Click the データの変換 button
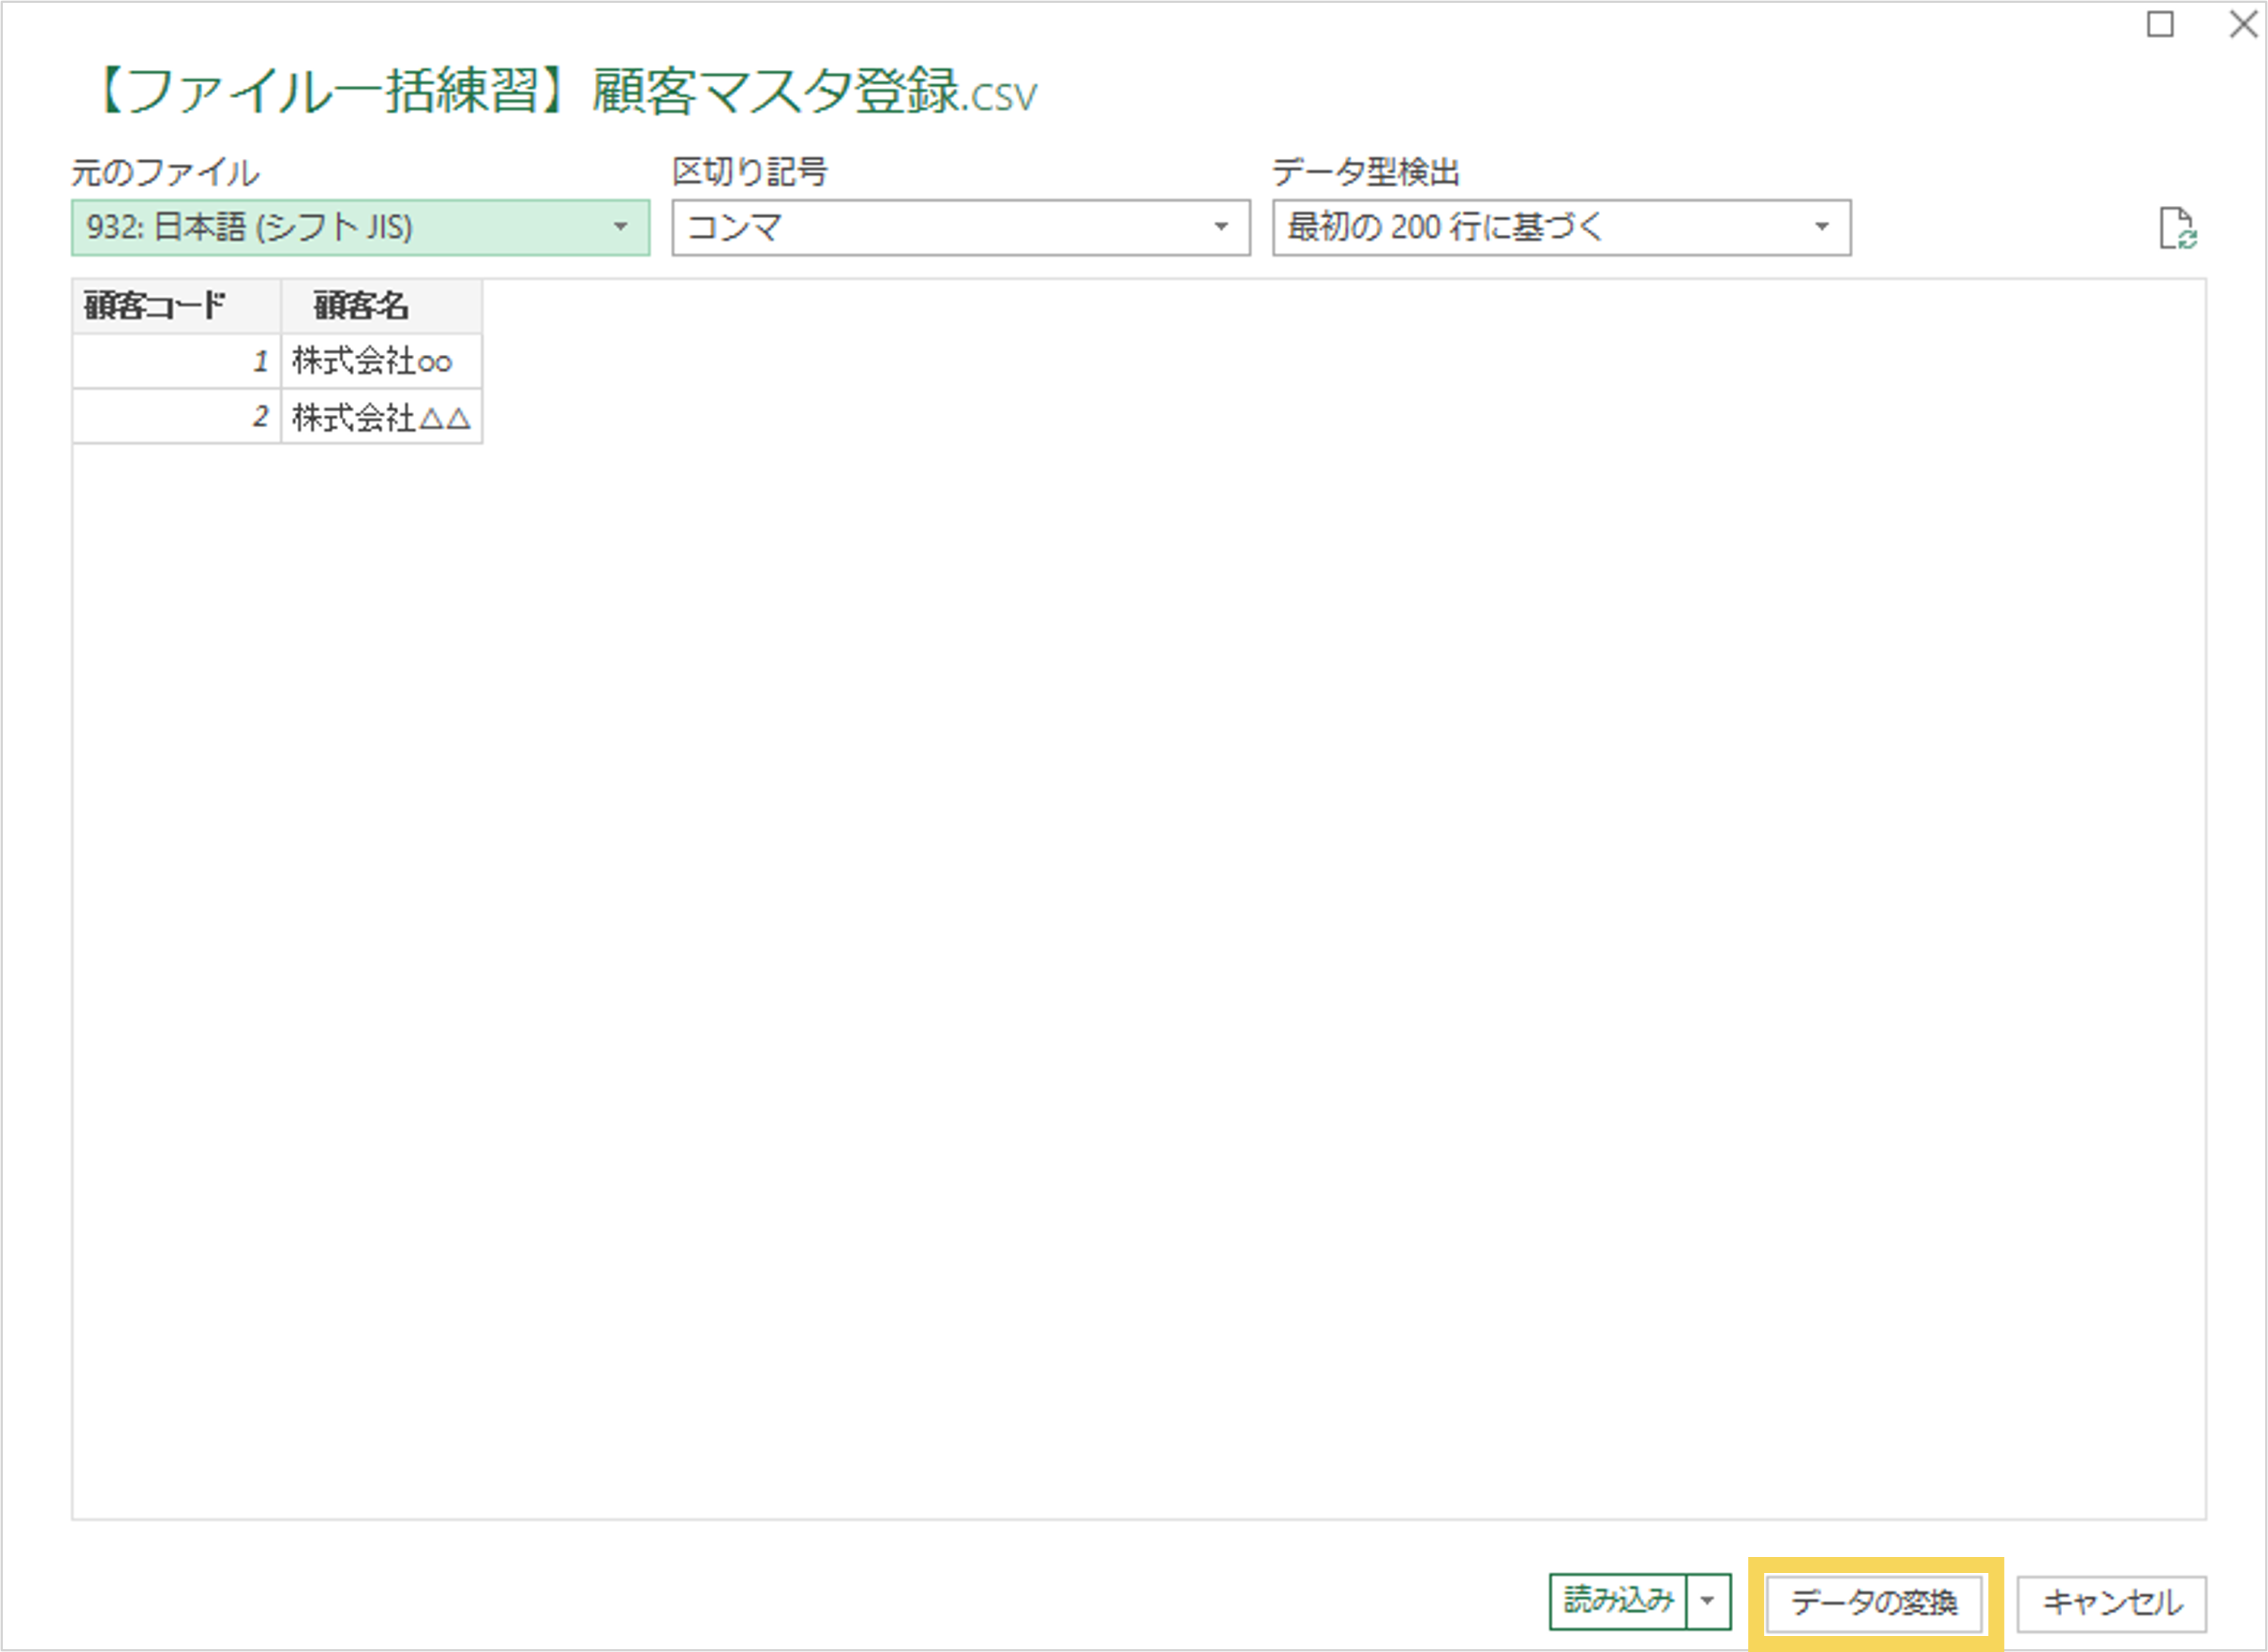 pos(1874,1602)
